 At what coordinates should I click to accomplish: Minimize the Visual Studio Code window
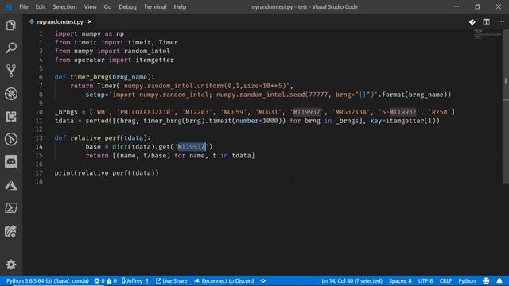pos(457,7)
